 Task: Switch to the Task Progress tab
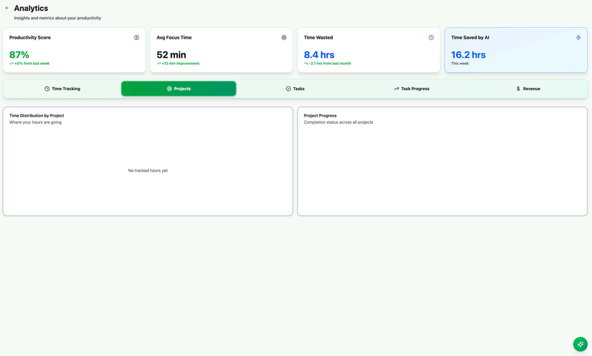(x=411, y=89)
